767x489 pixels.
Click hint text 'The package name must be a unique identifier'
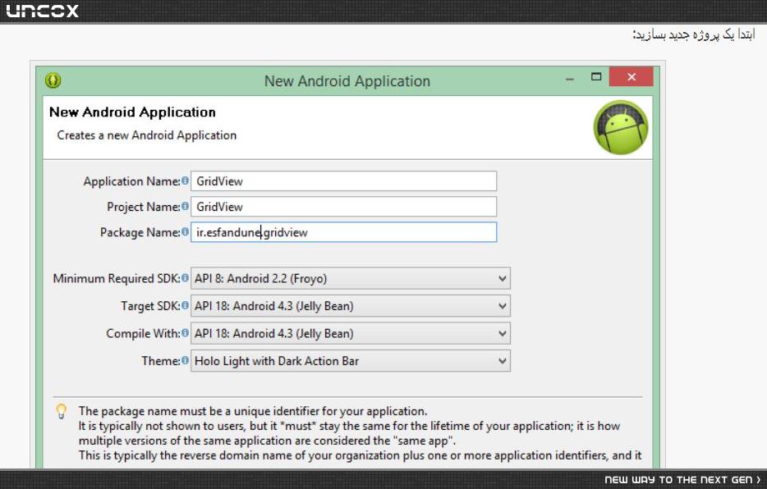[x=252, y=411]
